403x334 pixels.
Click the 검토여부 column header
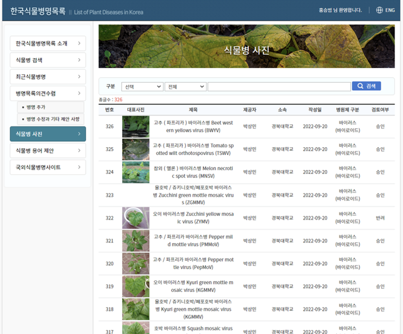(x=380, y=110)
